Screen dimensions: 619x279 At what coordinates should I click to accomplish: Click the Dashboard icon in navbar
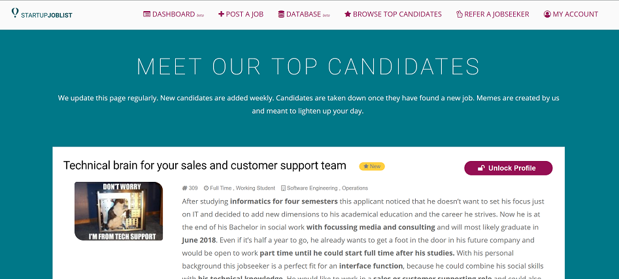tap(146, 14)
